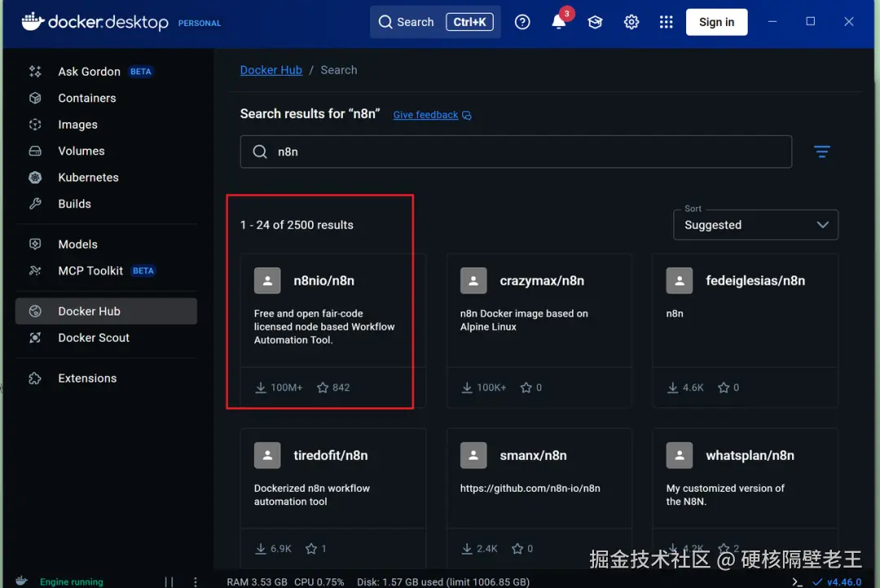Open Settings gear icon in header
The image size is (880, 588).
tap(631, 22)
